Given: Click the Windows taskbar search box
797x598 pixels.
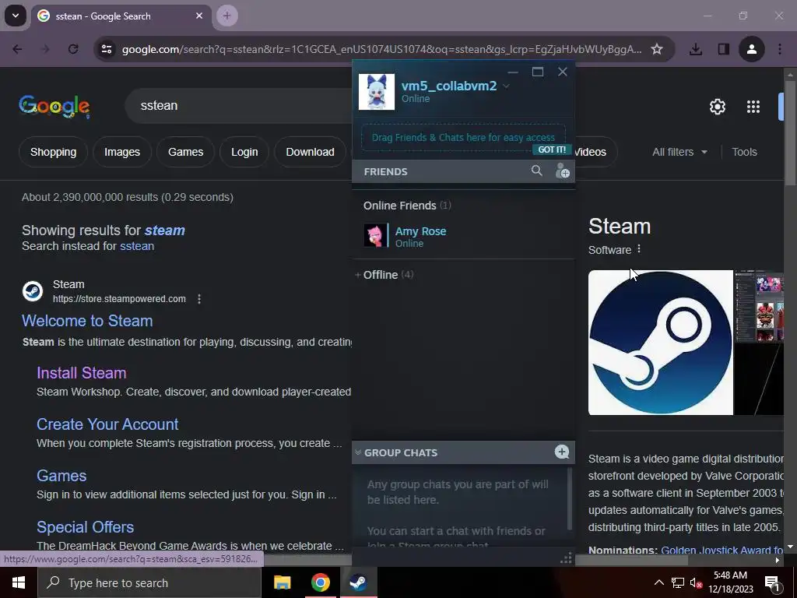Looking at the screenshot, I should [149, 582].
